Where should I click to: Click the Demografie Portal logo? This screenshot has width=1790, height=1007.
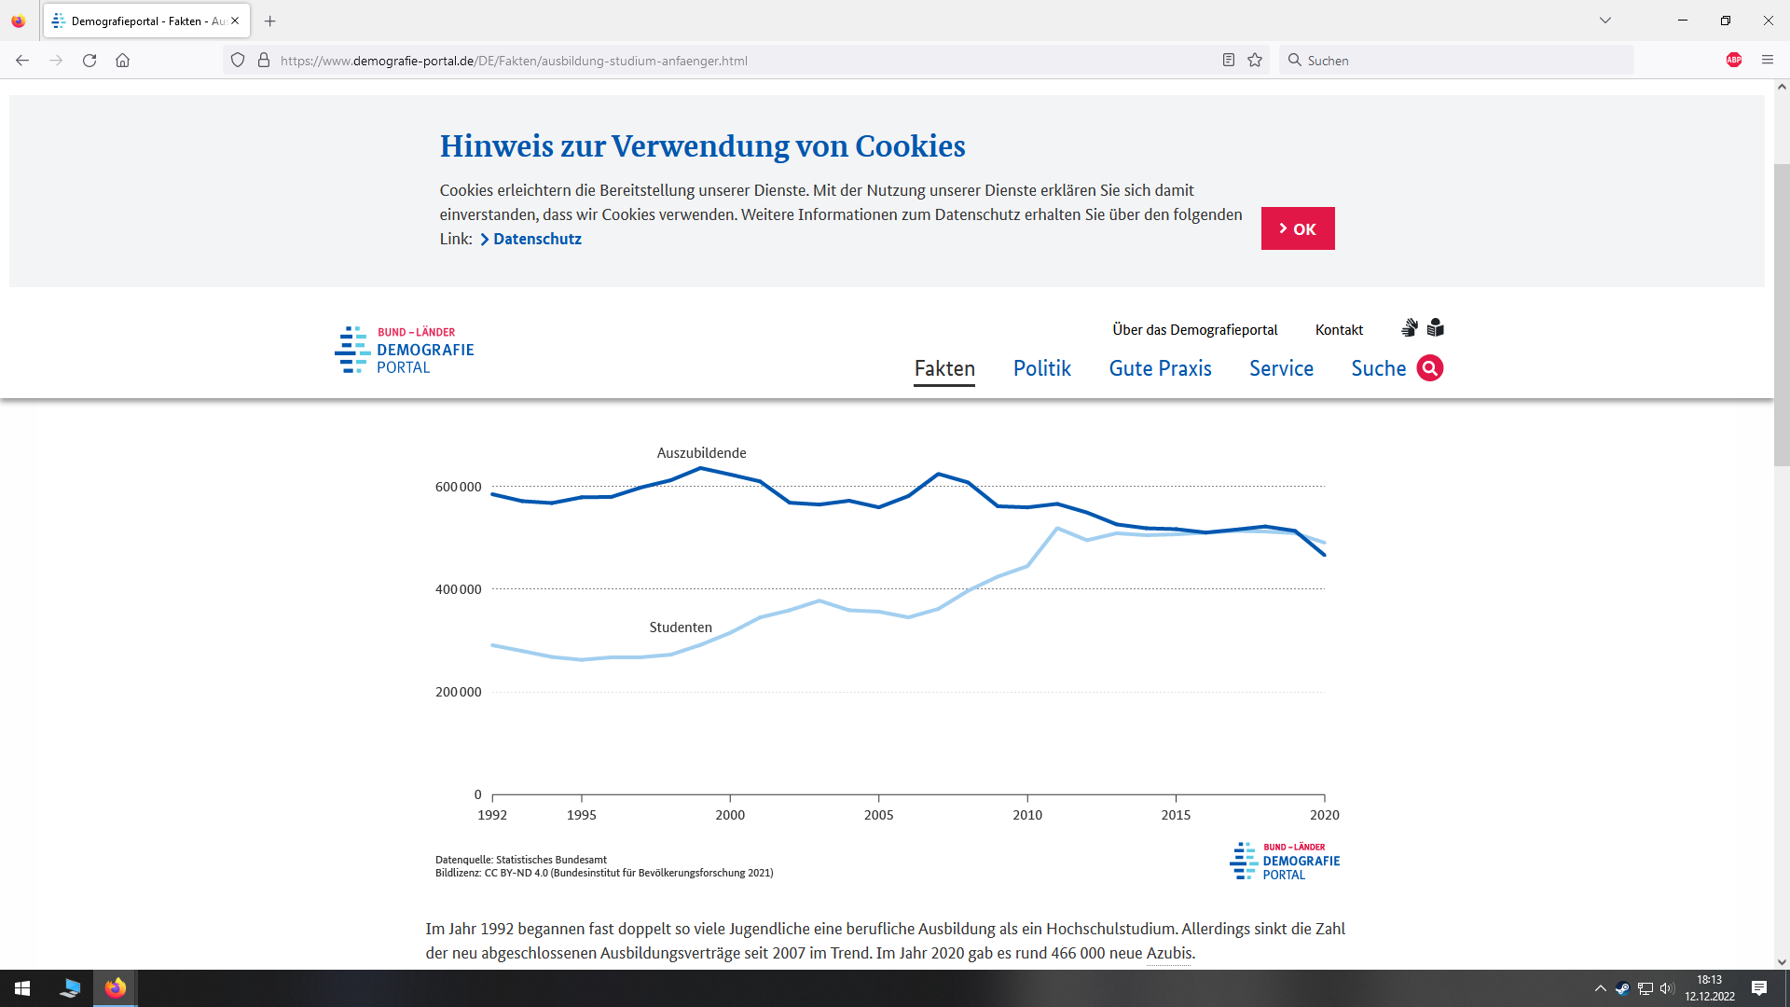(x=405, y=351)
